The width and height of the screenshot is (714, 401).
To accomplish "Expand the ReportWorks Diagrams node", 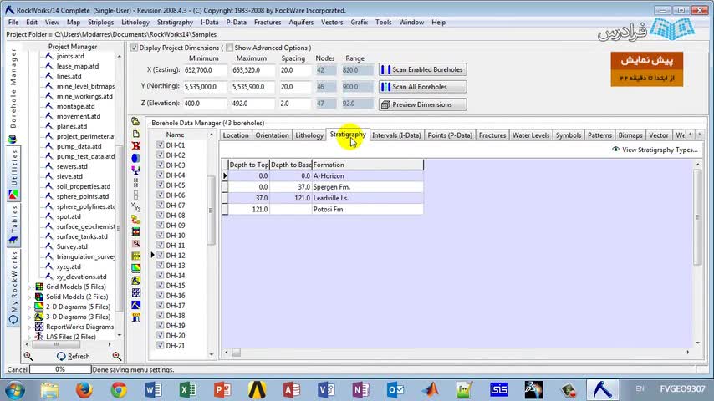I will (x=29, y=327).
